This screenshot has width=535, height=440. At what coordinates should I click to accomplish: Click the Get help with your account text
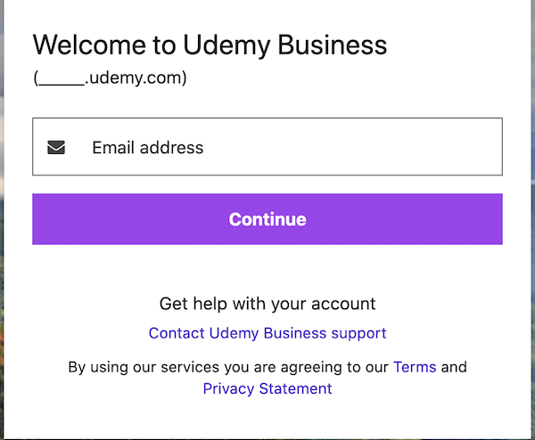pos(267,304)
